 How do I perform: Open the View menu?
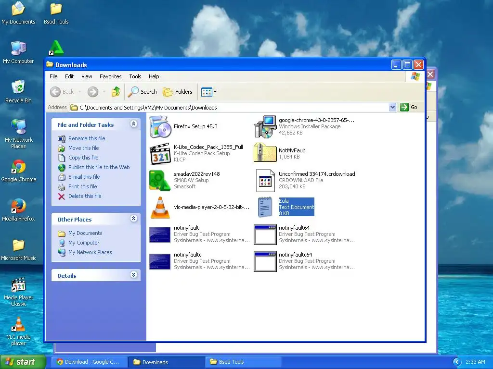click(87, 76)
